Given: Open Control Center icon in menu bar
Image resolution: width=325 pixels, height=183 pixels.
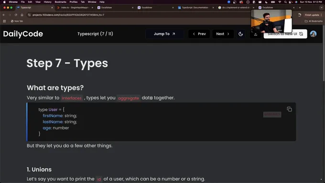Looking at the screenshot, I should pyautogui.click(x=291, y=2).
